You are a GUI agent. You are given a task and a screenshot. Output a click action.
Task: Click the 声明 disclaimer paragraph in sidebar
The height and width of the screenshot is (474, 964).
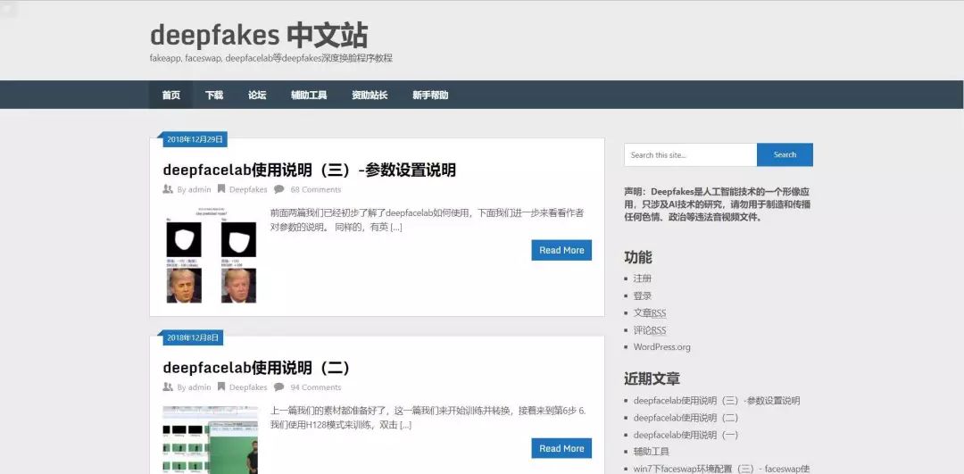coord(718,204)
